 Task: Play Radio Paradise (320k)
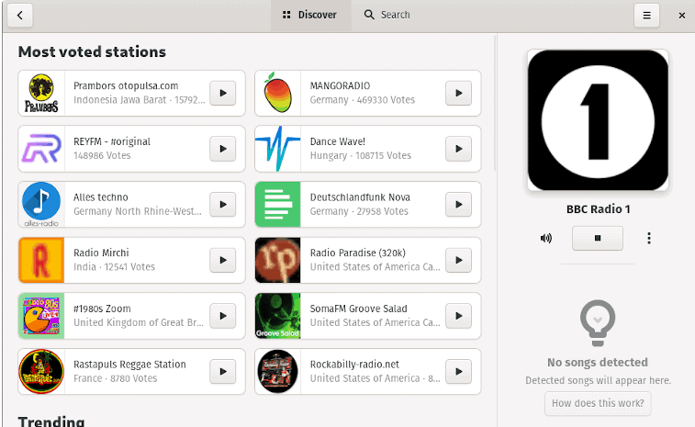click(458, 260)
